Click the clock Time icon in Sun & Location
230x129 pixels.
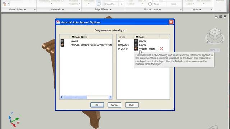(x=150, y=4)
